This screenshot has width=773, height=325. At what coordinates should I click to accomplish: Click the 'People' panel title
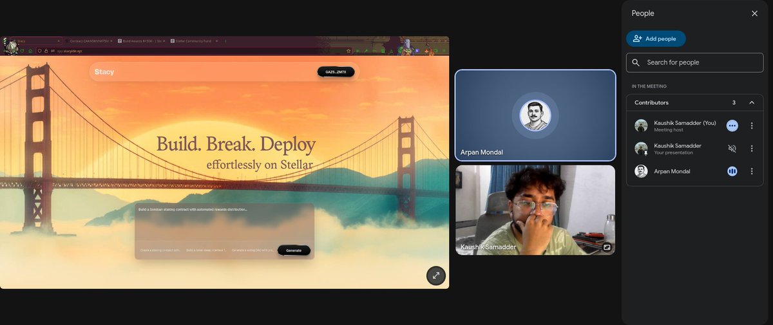[x=643, y=13]
